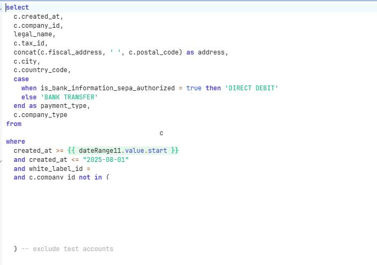Click the select keyword on first line
The width and height of the screenshot is (377, 265).
click(x=18, y=7)
